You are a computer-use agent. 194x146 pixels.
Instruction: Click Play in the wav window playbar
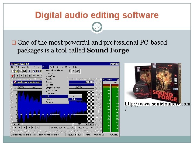point(19,128)
